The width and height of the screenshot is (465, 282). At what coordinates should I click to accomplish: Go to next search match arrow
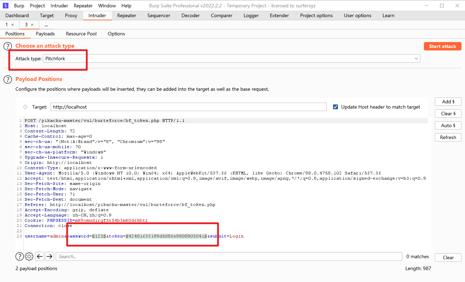pyautogui.click(x=49, y=257)
